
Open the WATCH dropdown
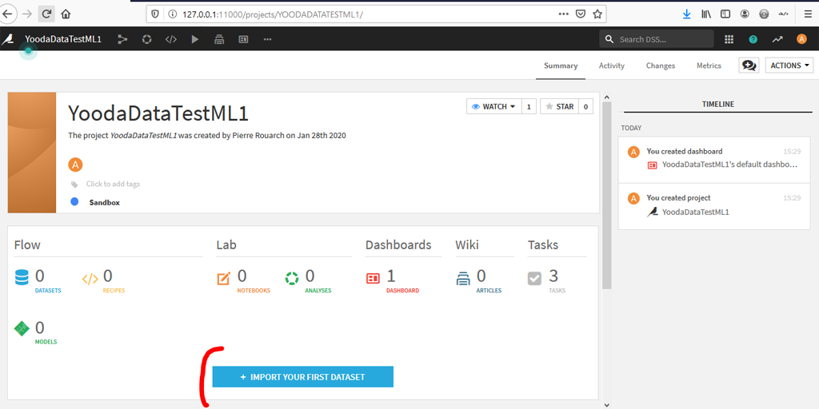pos(493,106)
